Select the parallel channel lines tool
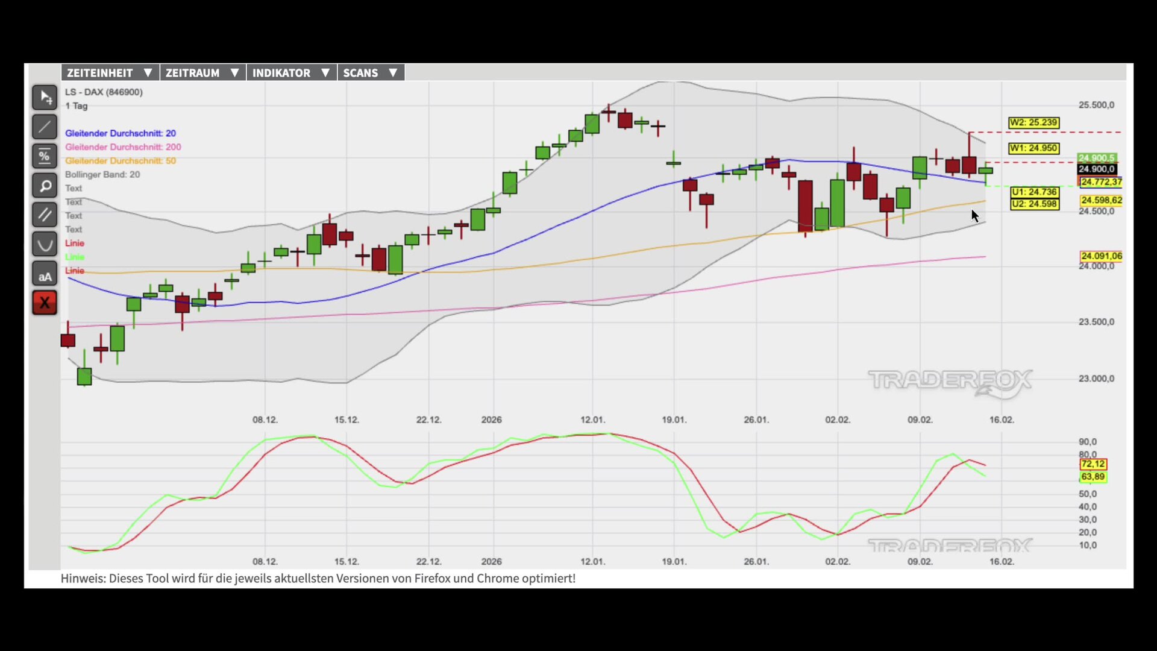The image size is (1157, 651). click(45, 215)
